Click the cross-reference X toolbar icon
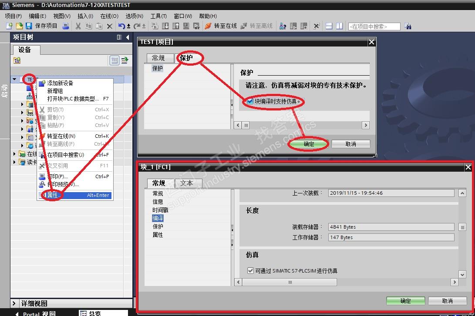 316,26
